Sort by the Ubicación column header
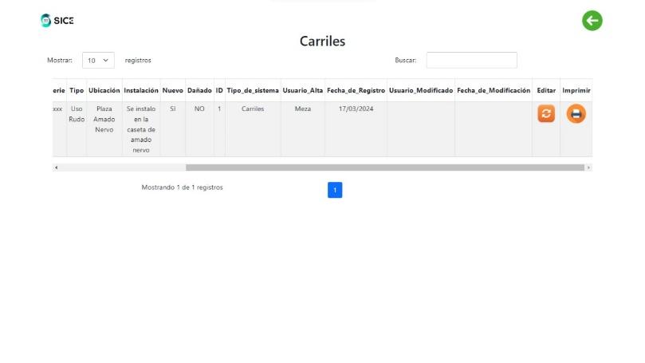Viewport: 645px width, 363px height. 104,90
